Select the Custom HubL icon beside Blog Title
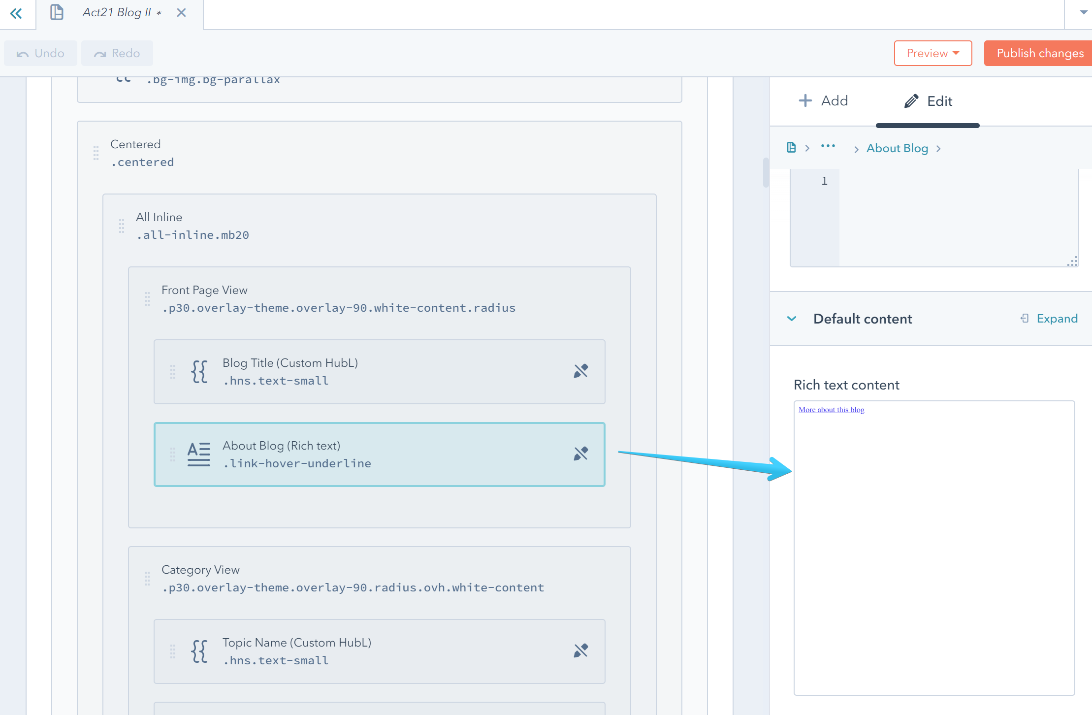Viewport: 1092px width, 715px height. 198,372
